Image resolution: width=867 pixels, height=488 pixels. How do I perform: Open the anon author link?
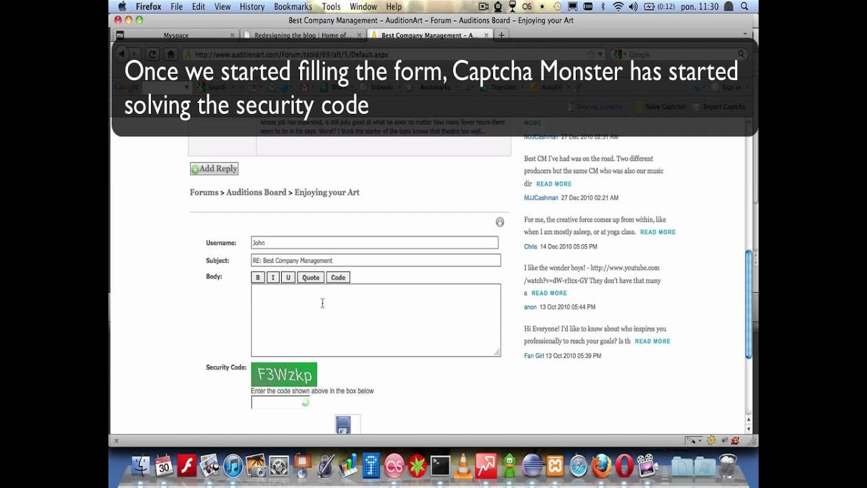(530, 307)
